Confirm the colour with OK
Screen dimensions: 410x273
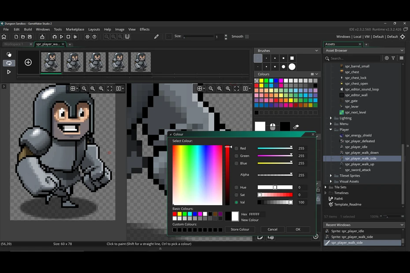tap(298, 229)
